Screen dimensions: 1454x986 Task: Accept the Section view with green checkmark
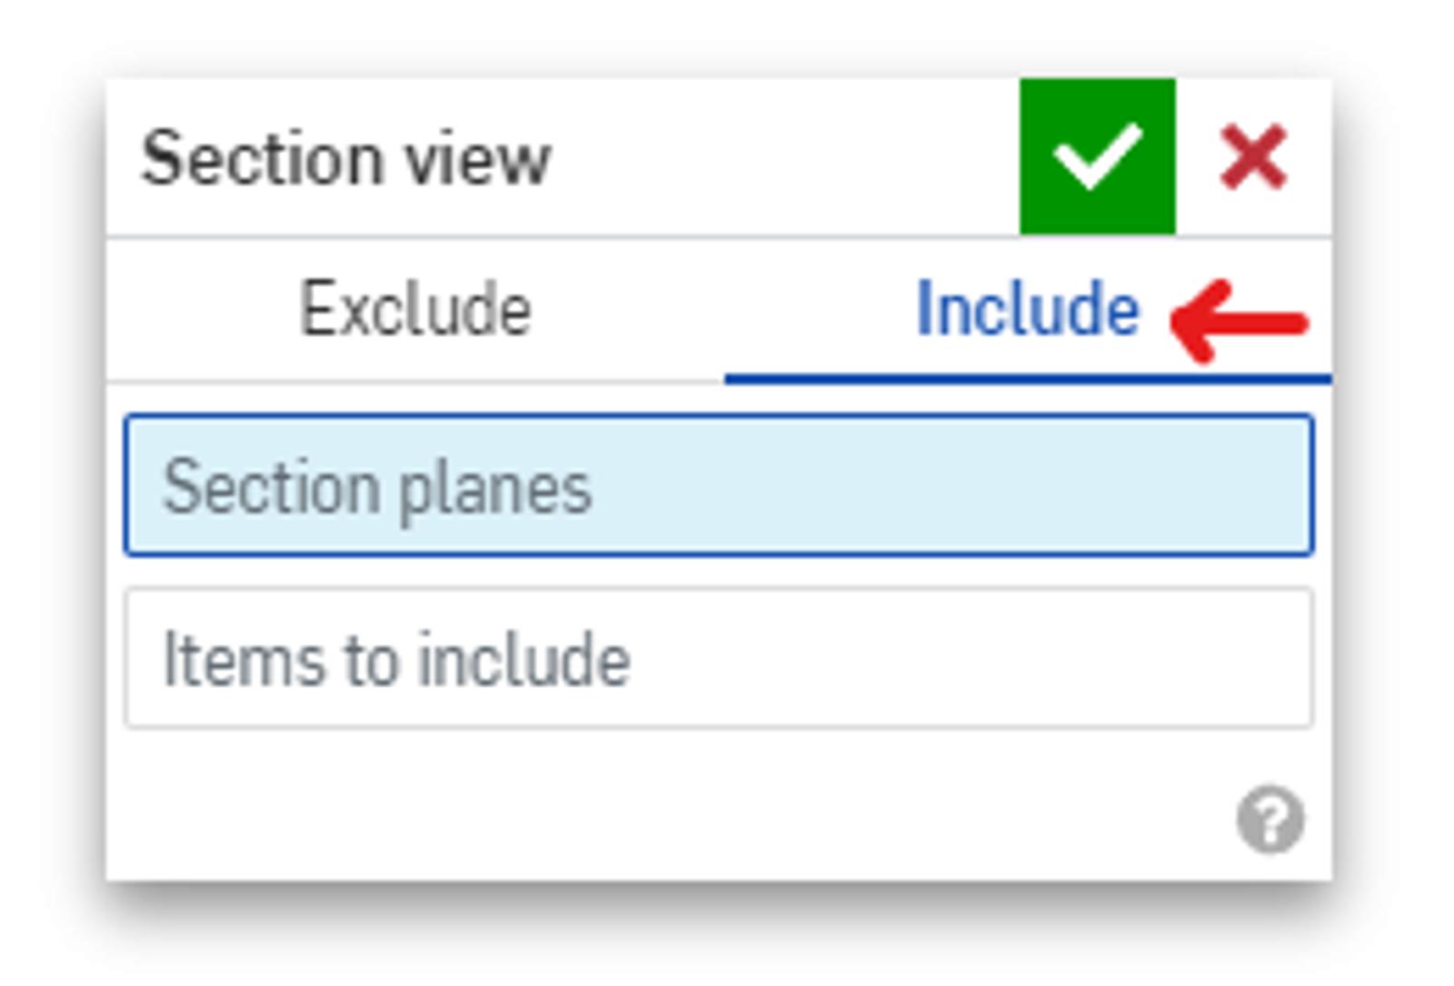(1097, 156)
